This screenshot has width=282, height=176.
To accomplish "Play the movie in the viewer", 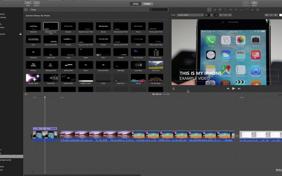I will [233, 89].
